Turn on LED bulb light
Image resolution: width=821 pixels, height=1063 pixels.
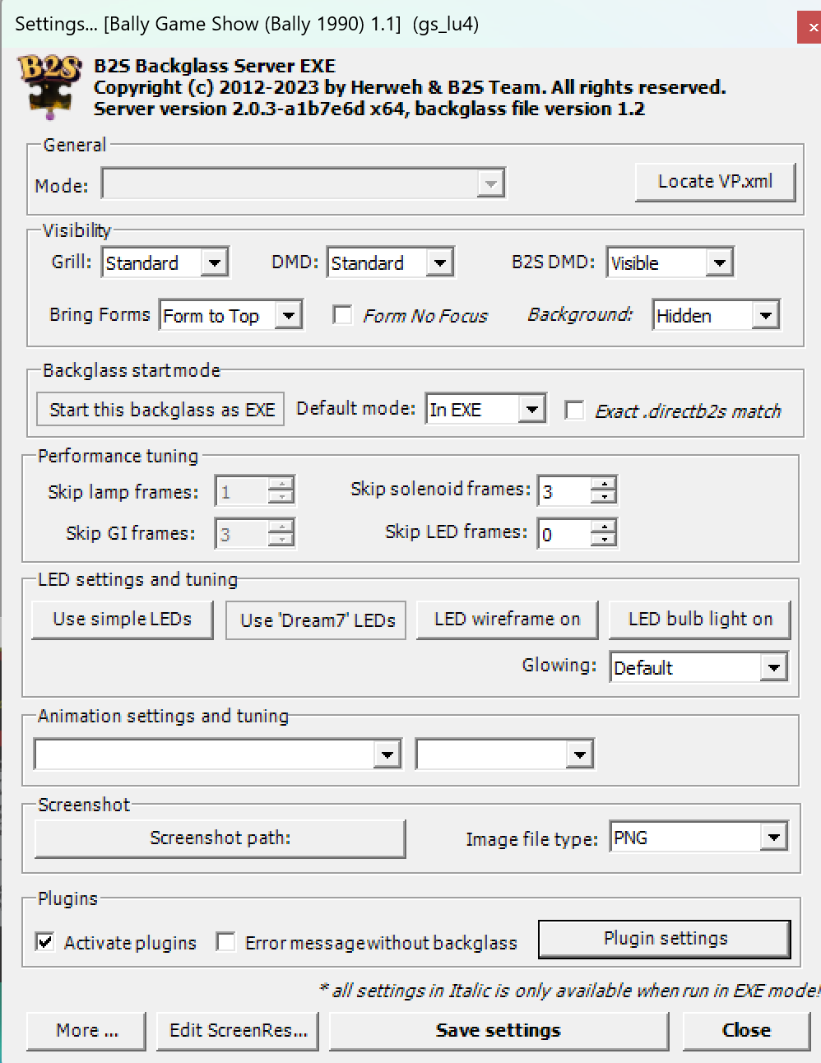click(699, 619)
